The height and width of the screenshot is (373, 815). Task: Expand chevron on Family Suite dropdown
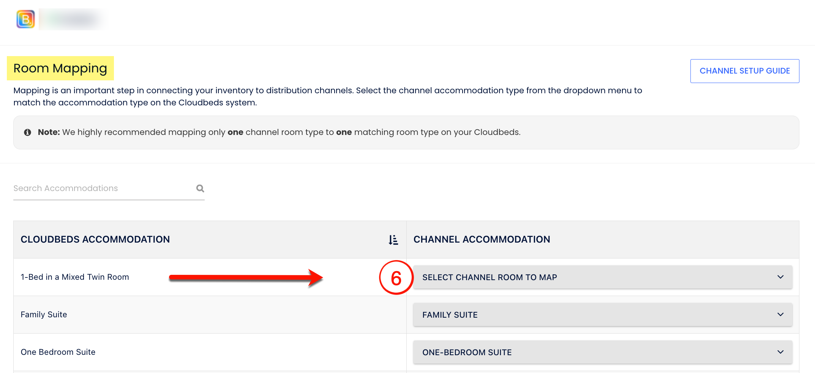[x=780, y=315]
